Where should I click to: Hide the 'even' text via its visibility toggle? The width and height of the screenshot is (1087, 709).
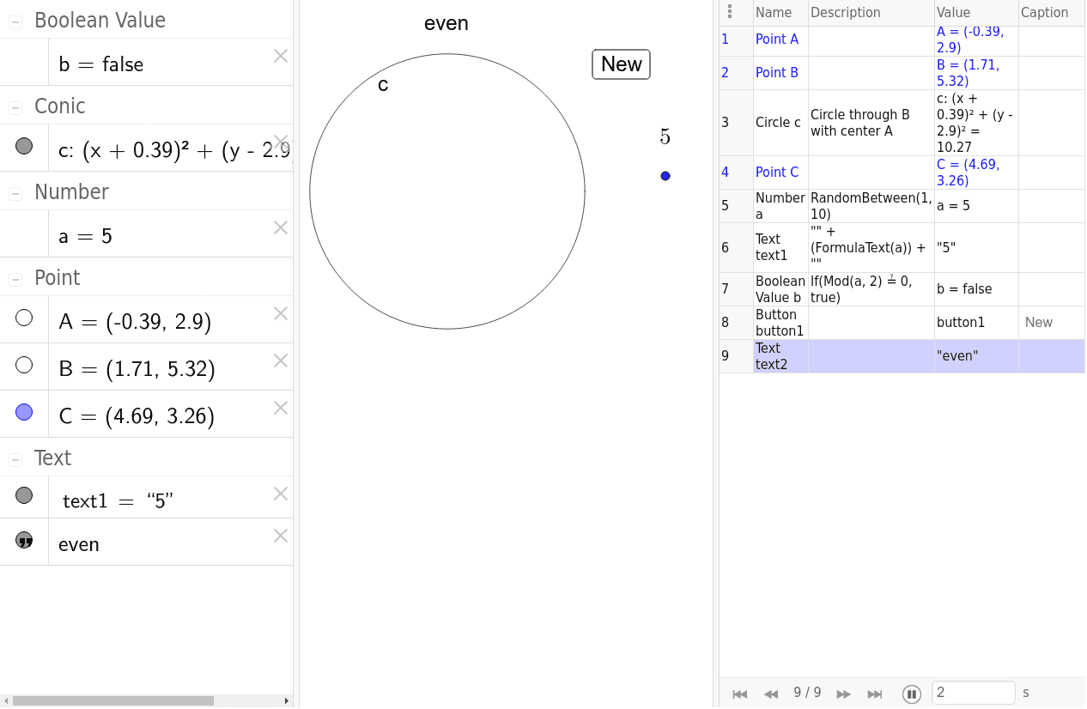pyautogui.click(x=24, y=541)
